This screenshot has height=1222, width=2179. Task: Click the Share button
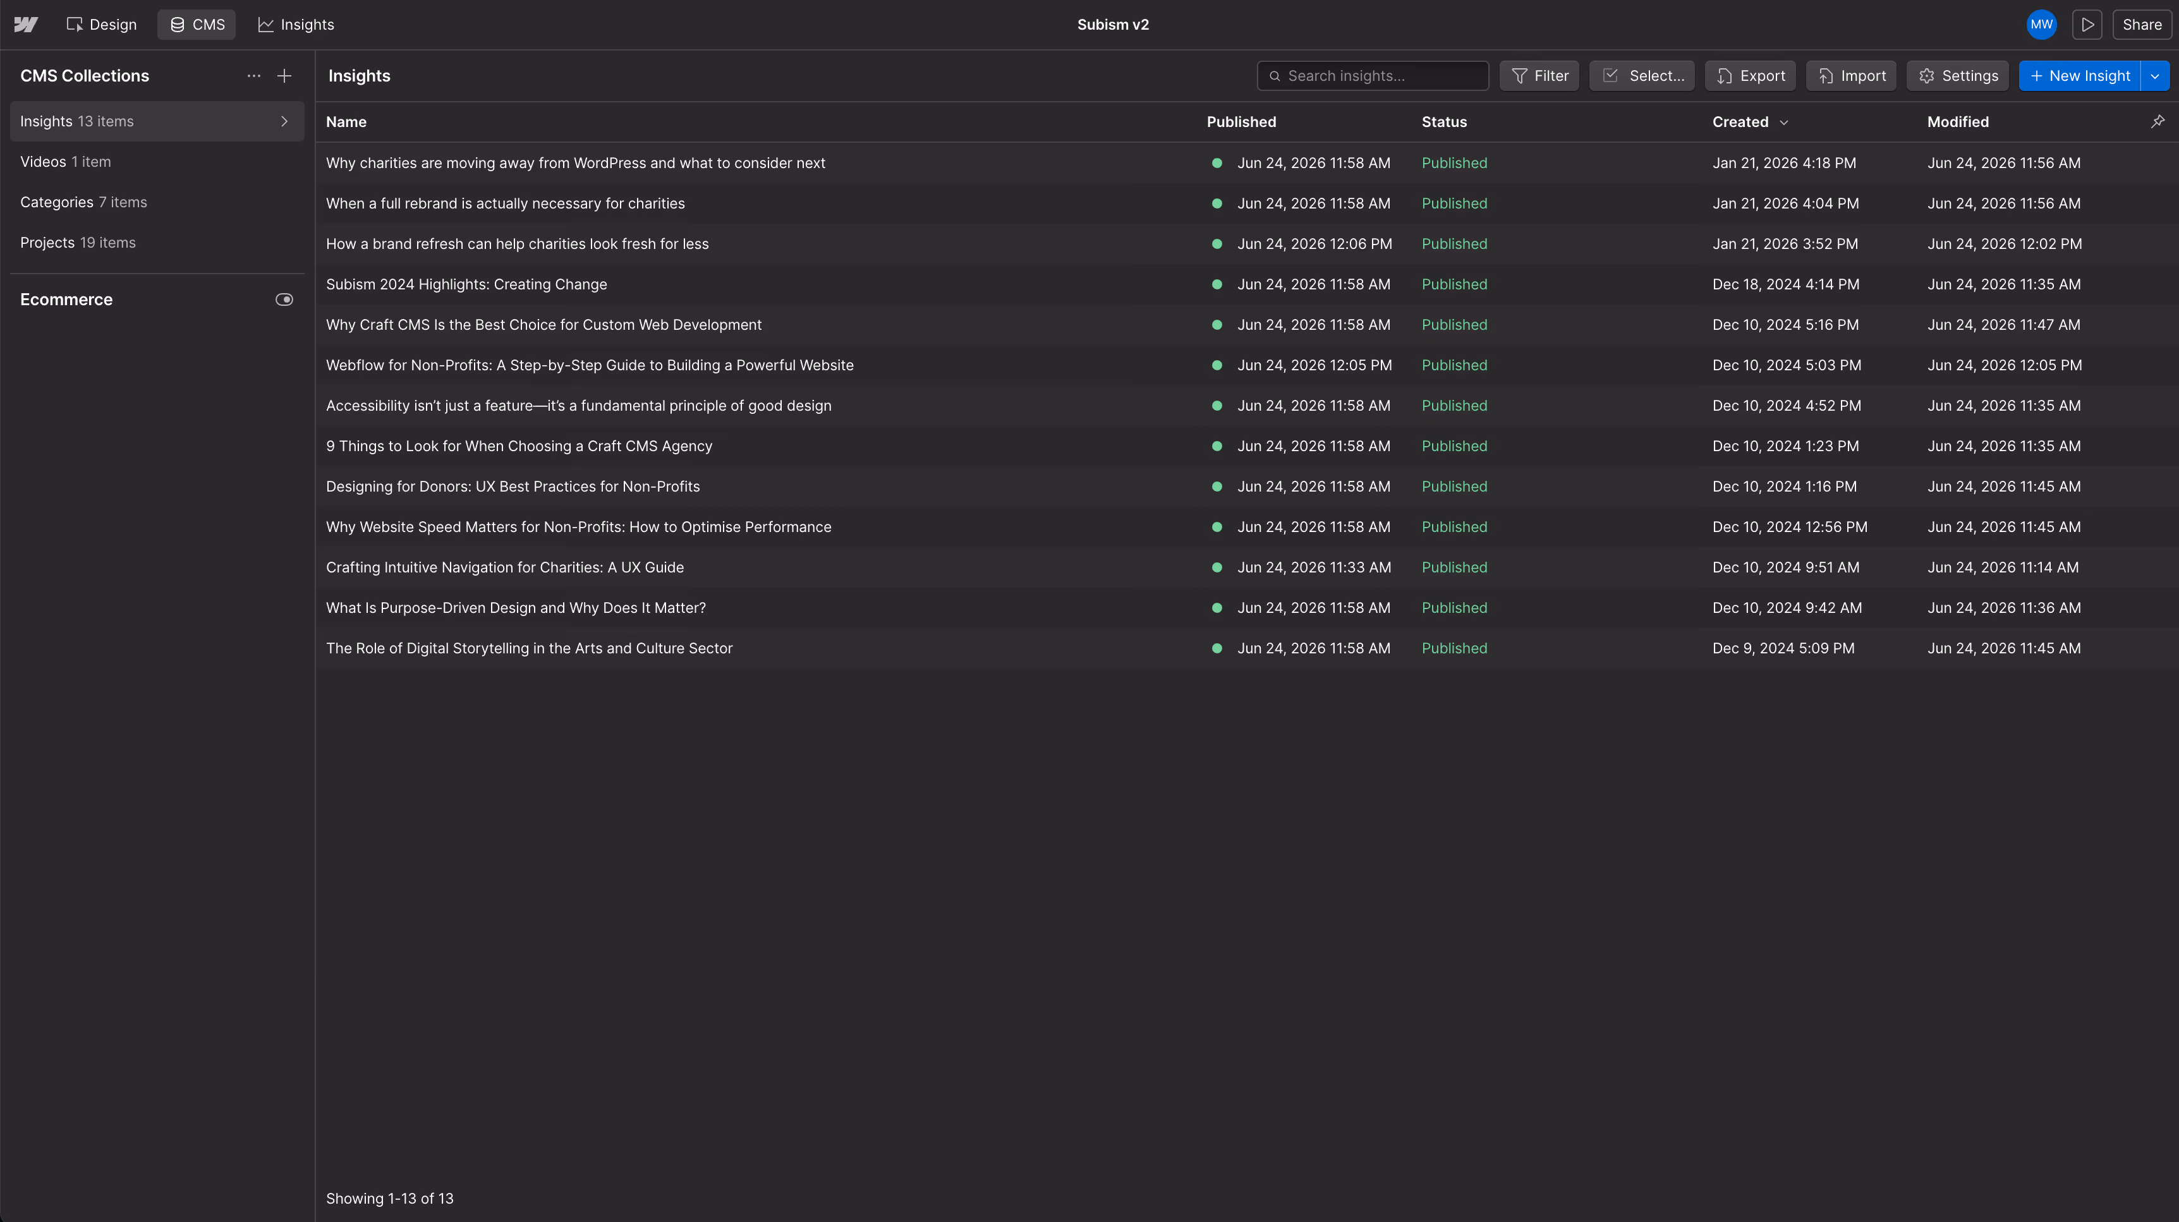point(2141,25)
